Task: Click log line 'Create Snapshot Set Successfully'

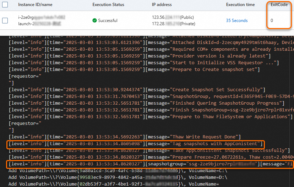Action: click(137, 90)
